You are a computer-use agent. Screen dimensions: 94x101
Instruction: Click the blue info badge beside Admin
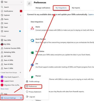click(x=20, y=31)
